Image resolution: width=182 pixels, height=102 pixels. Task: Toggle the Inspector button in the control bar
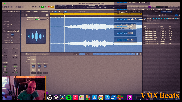(x=6, y=7)
